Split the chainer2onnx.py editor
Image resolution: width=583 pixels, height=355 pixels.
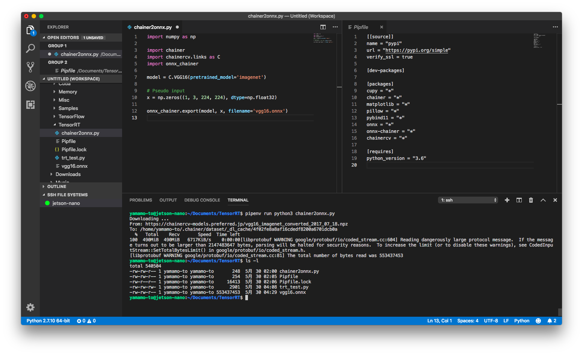[323, 27]
